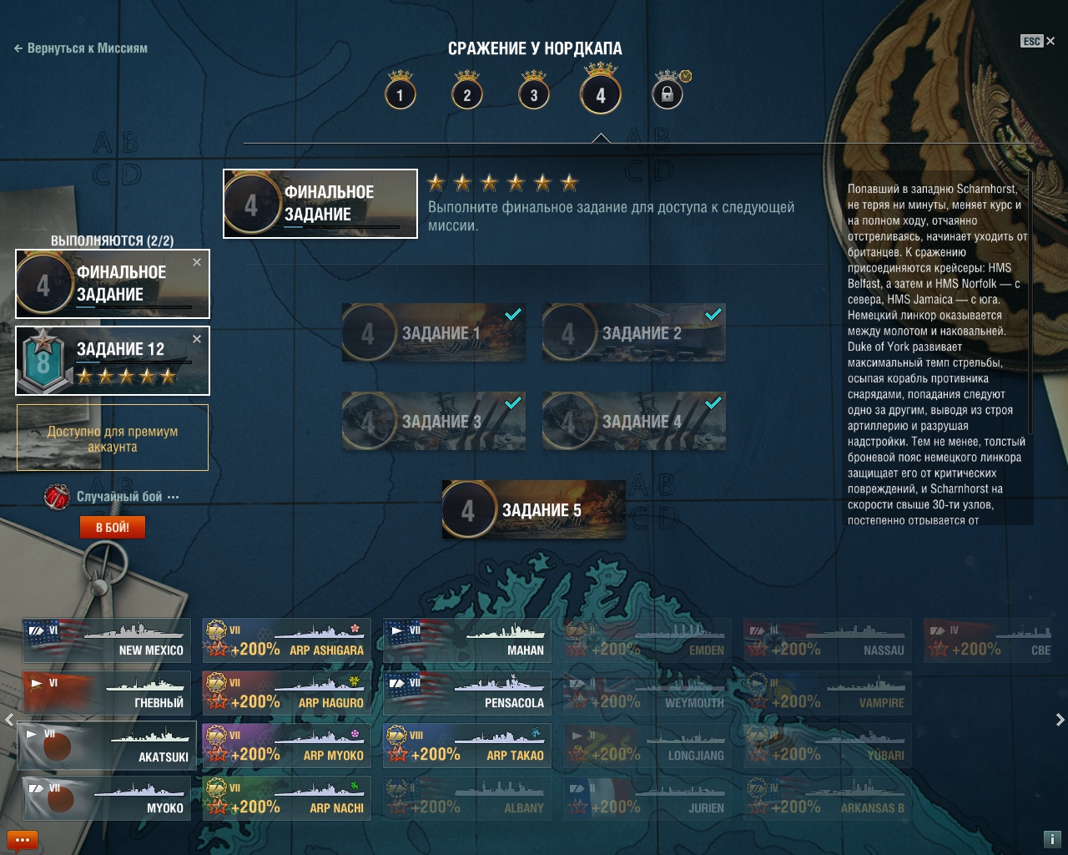
Task: Open completed 'Задание 2' card
Action: click(x=634, y=332)
